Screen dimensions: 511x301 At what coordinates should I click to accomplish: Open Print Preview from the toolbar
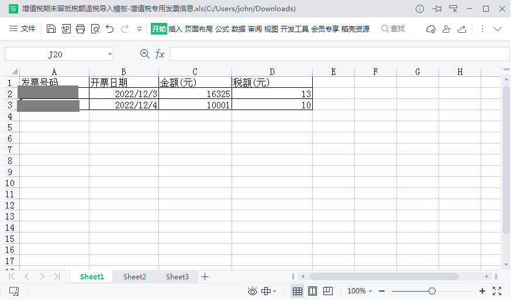[x=95, y=29]
